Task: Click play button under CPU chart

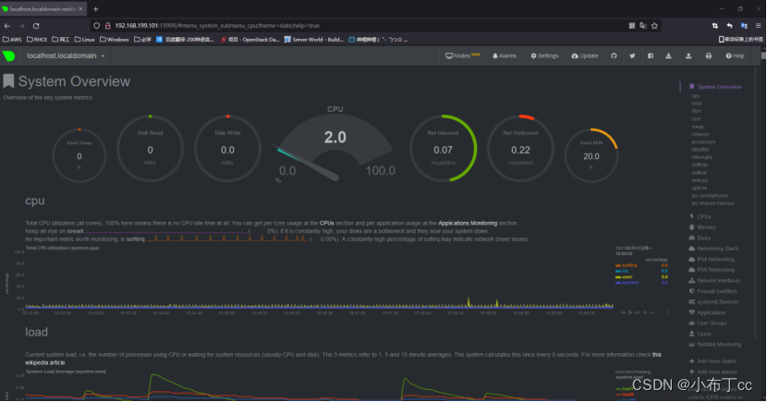Action: coord(630,312)
